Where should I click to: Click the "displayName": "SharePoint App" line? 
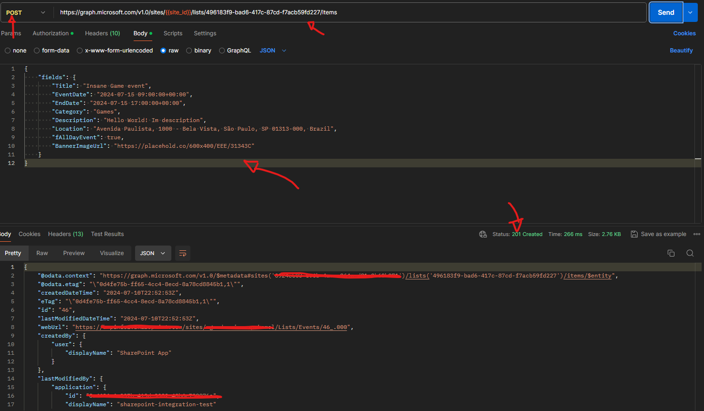tap(118, 353)
